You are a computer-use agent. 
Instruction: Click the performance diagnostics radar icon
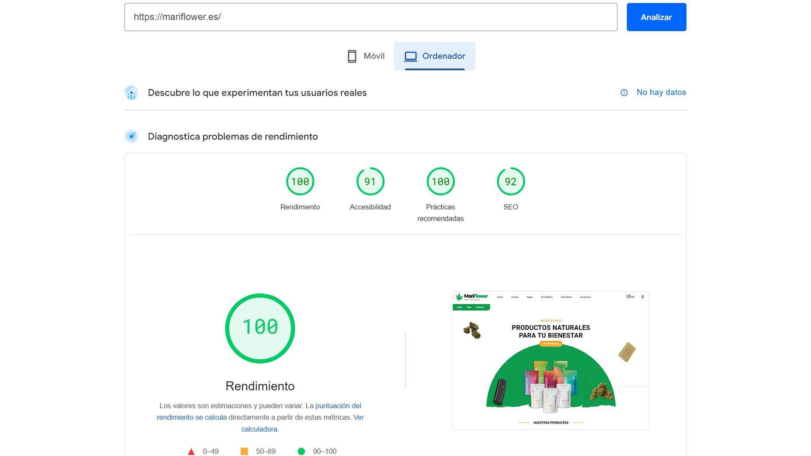[131, 136]
